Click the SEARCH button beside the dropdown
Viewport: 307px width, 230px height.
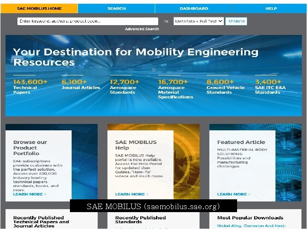tap(236, 21)
